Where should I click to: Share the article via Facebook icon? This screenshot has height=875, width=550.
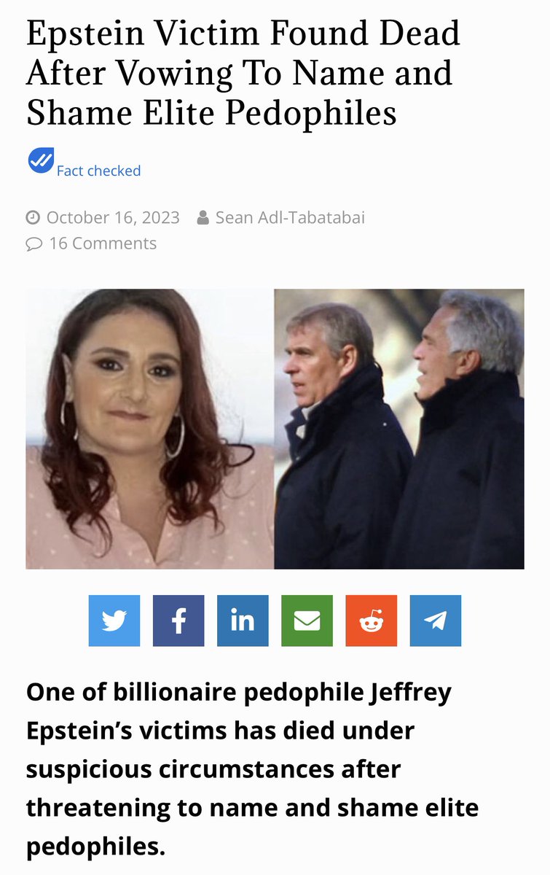coord(178,621)
